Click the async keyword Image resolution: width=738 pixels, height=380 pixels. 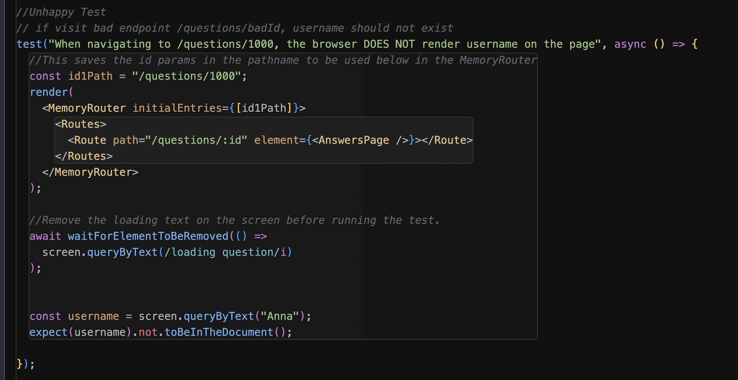pos(630,44)
